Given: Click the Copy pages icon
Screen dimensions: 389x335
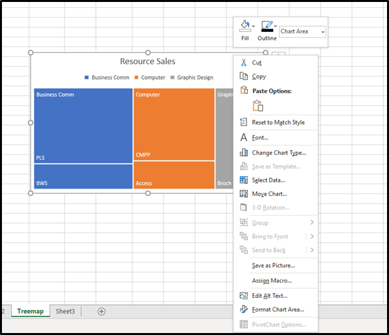Looking at the screenshot, I should click(244, 76).
